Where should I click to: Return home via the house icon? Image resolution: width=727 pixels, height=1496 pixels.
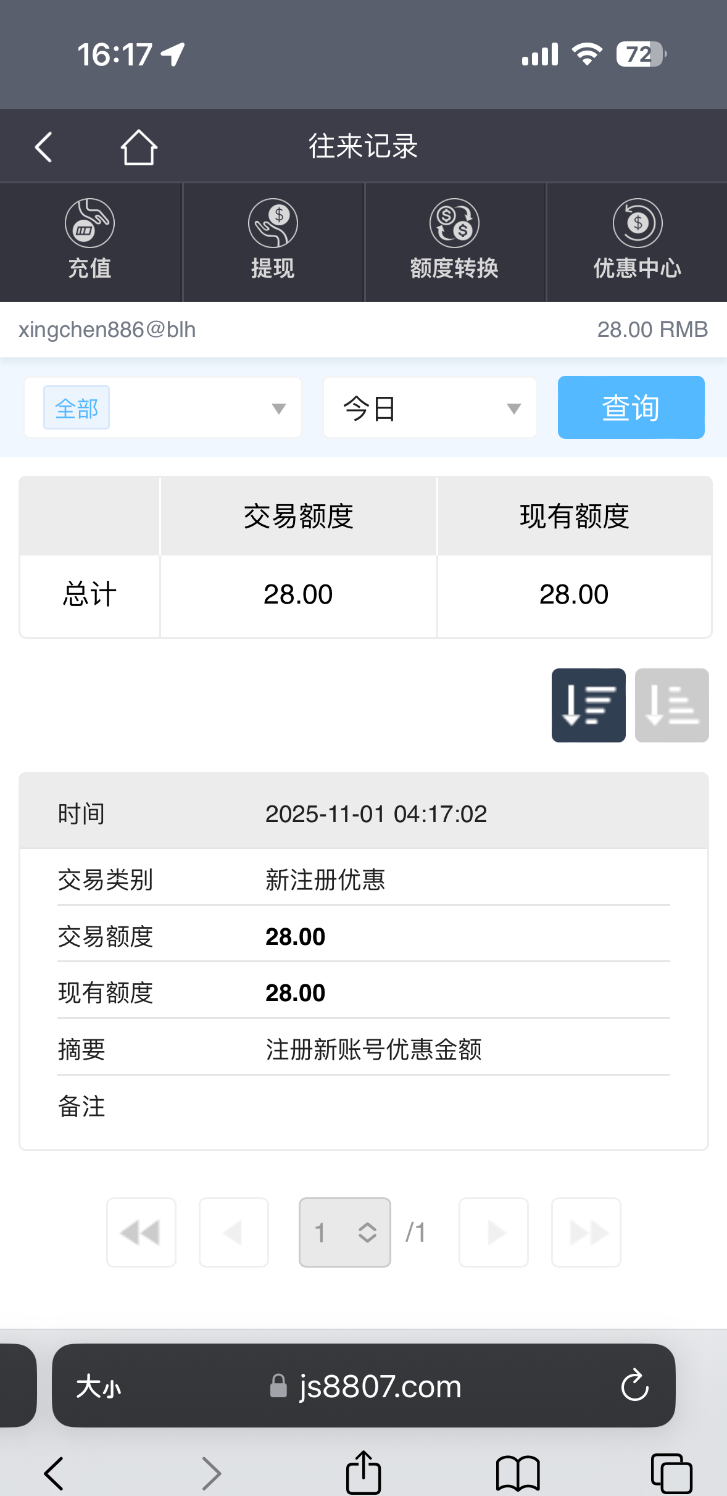(138, 146)
